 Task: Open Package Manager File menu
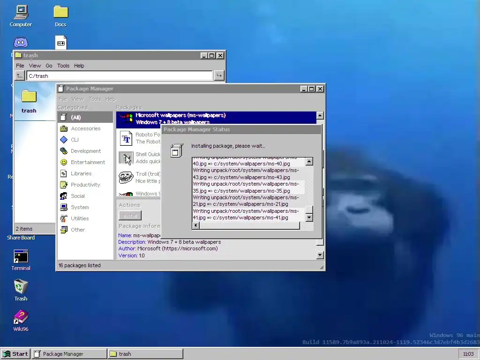(x=63, y=99)
